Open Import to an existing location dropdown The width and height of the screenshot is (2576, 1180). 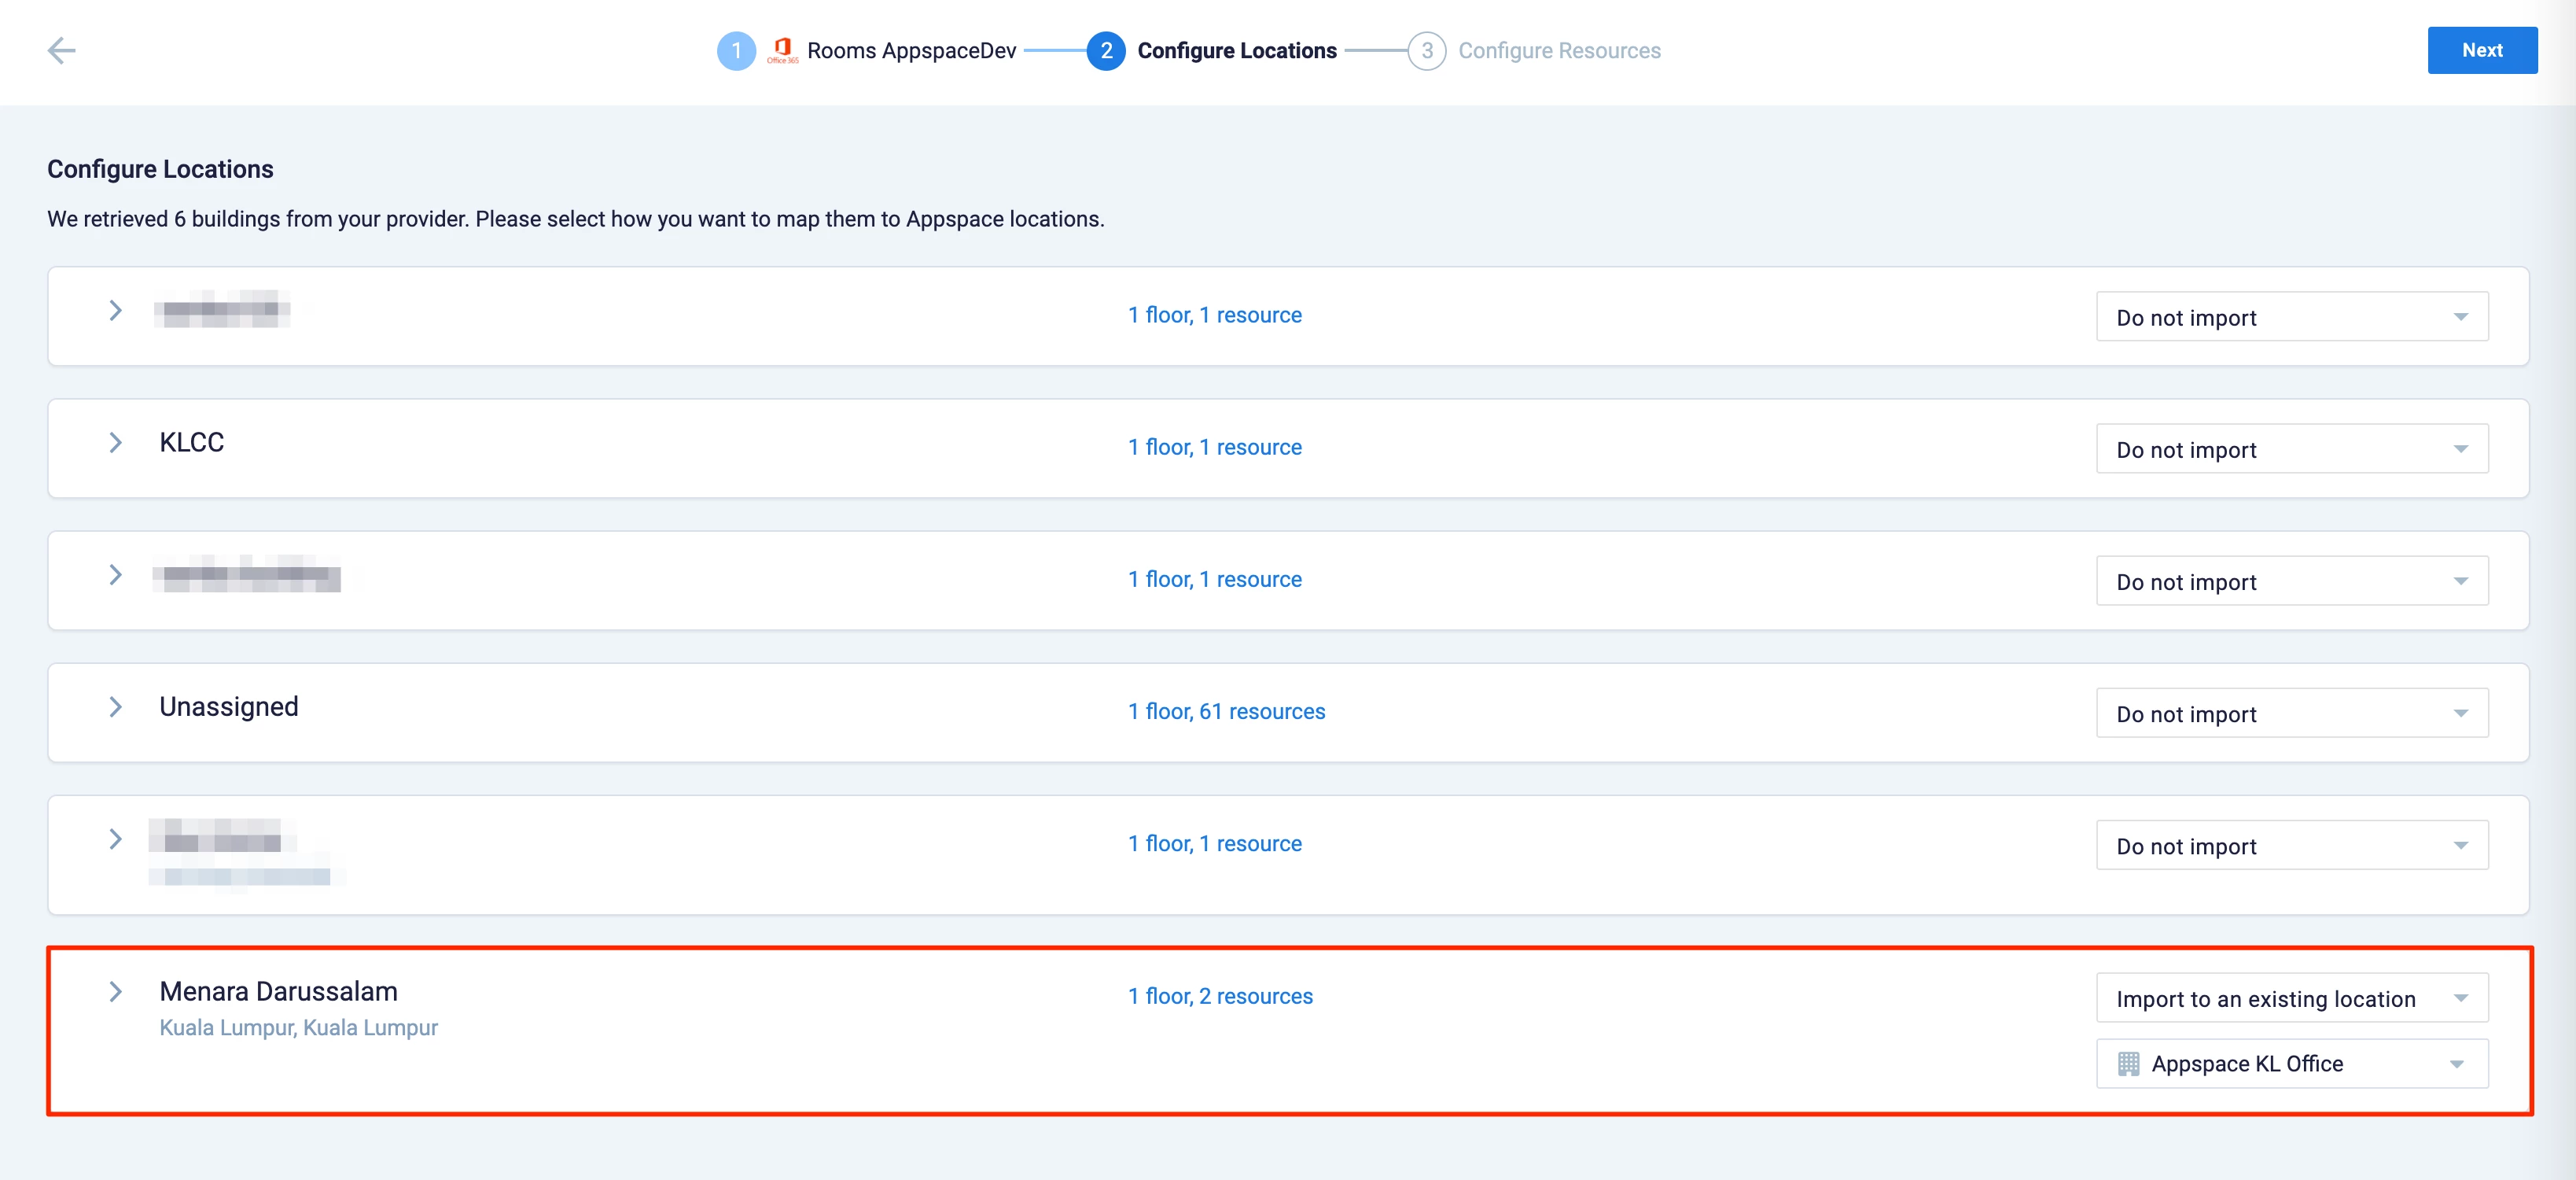tap(2291, 997)
